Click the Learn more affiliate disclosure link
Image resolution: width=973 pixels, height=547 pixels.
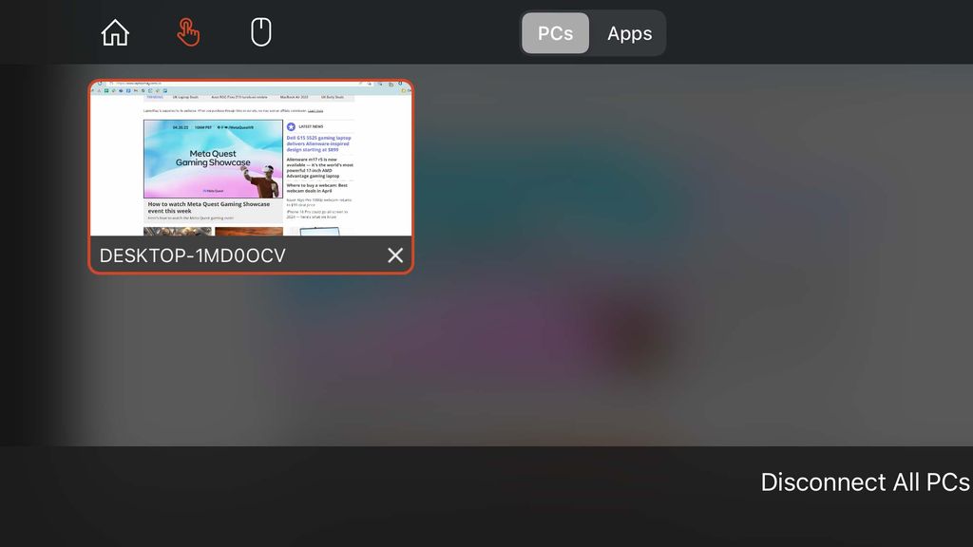pyautogui.click(x=315, y=111)
